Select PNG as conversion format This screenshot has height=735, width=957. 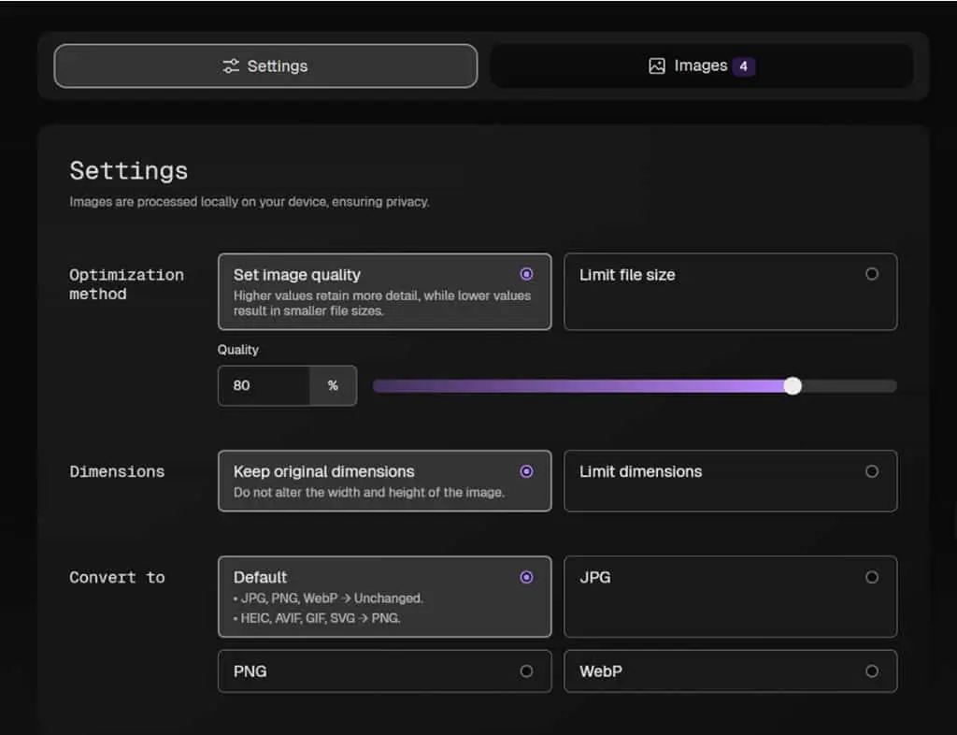tap(384, 670)
